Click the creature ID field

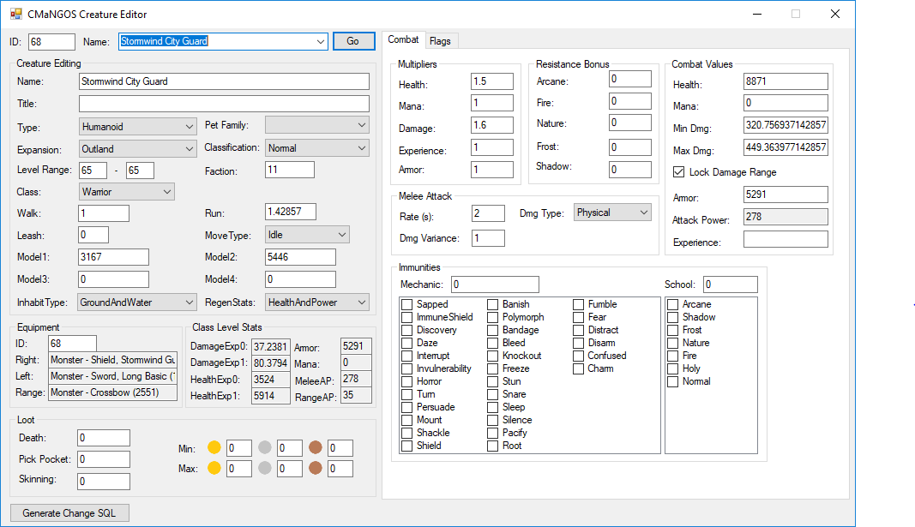pos(51,42)
